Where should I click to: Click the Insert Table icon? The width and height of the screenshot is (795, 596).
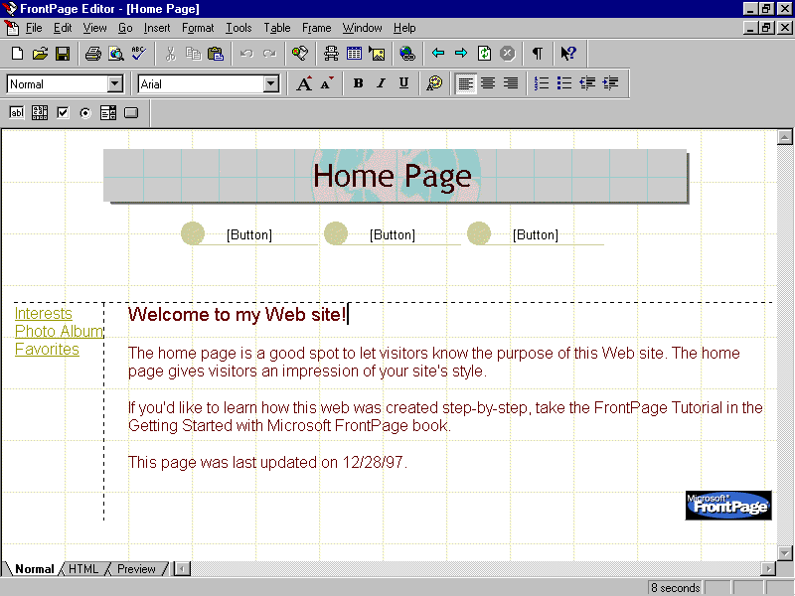[x=354, y=54]
